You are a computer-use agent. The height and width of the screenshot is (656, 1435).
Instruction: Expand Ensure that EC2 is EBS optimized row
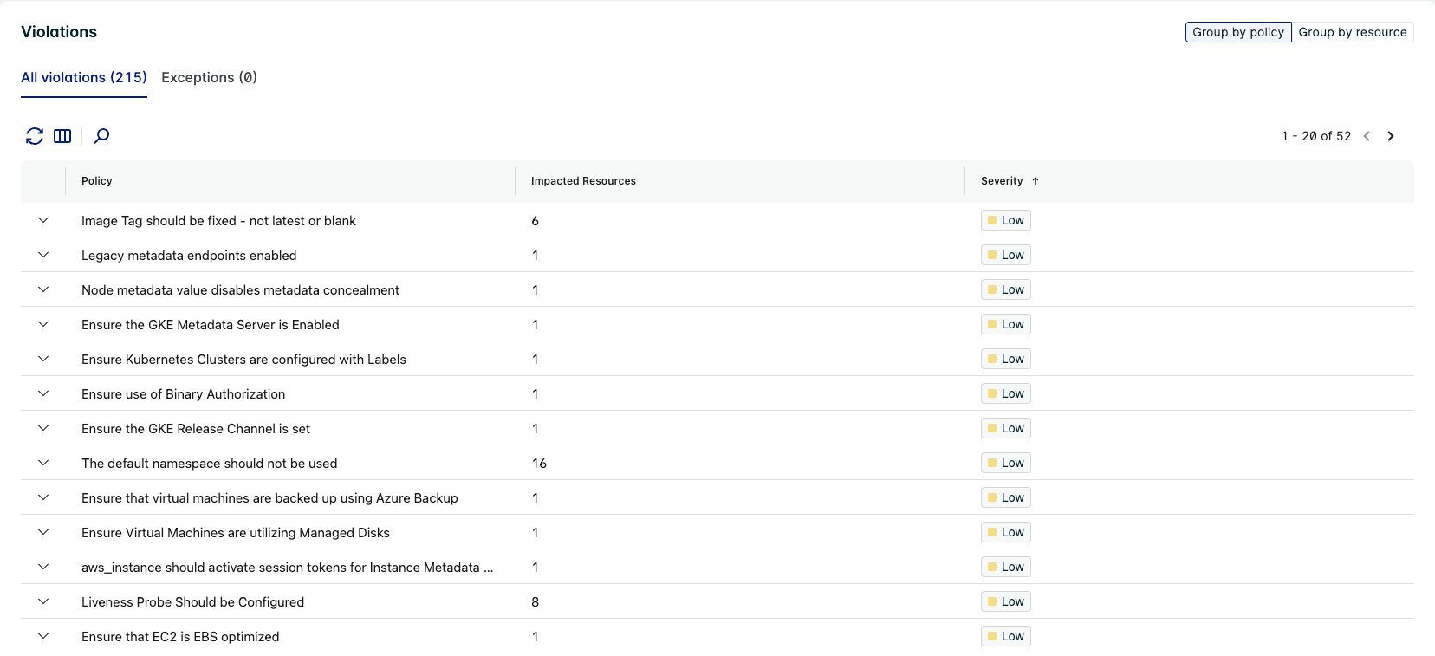pyautogui.click(x=43, y=636)
